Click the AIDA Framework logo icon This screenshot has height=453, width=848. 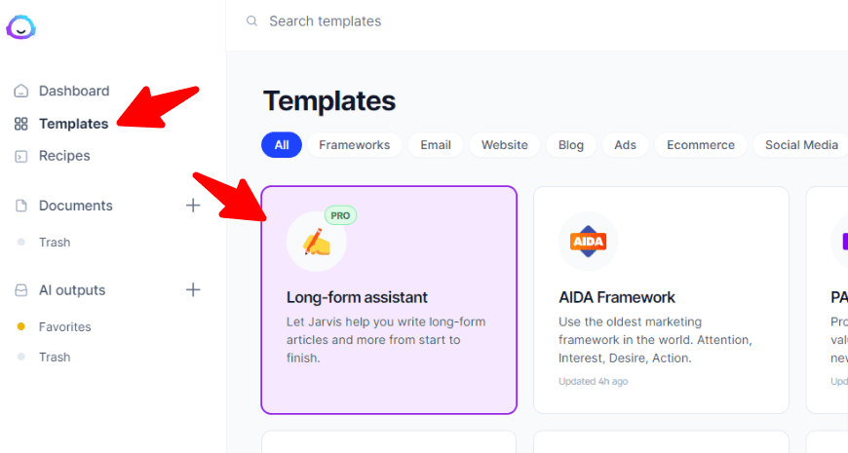point(588,241)
